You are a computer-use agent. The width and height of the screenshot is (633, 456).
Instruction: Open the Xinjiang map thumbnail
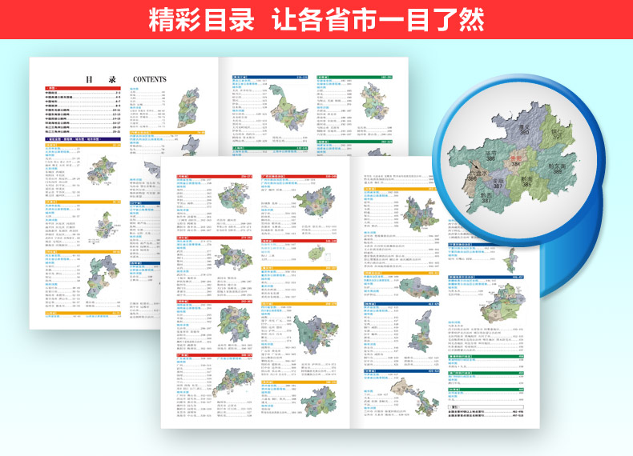tap(502, 303)
